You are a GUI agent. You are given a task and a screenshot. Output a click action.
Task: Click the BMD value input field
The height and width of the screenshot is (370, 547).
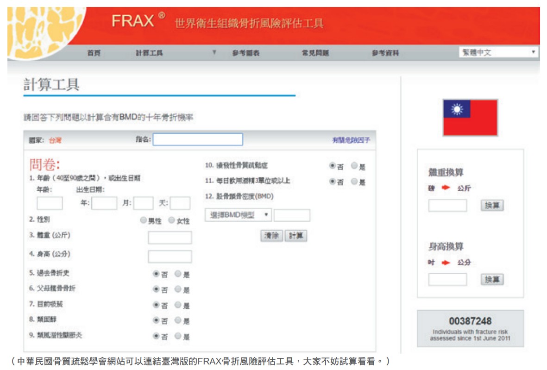pos(292,215)
